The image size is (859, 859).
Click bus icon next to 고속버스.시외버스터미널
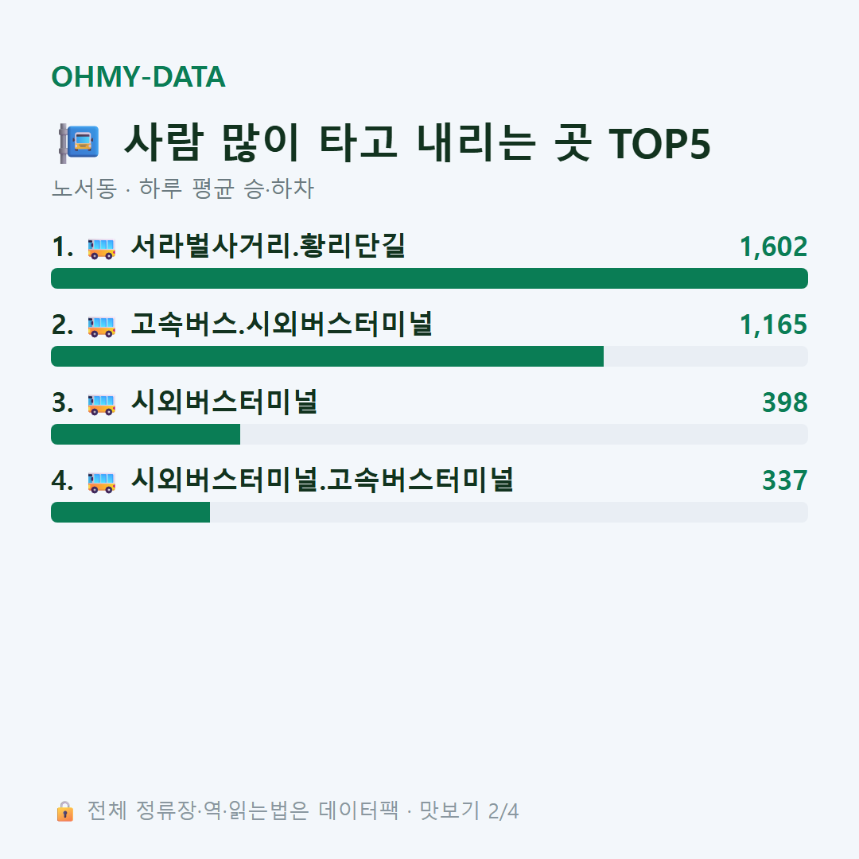point(102,327)
